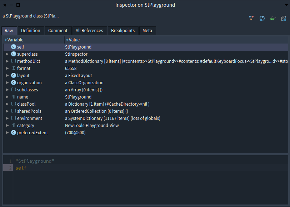
Task: Click the pilcrow icon beside name
Action: [14, 97]
